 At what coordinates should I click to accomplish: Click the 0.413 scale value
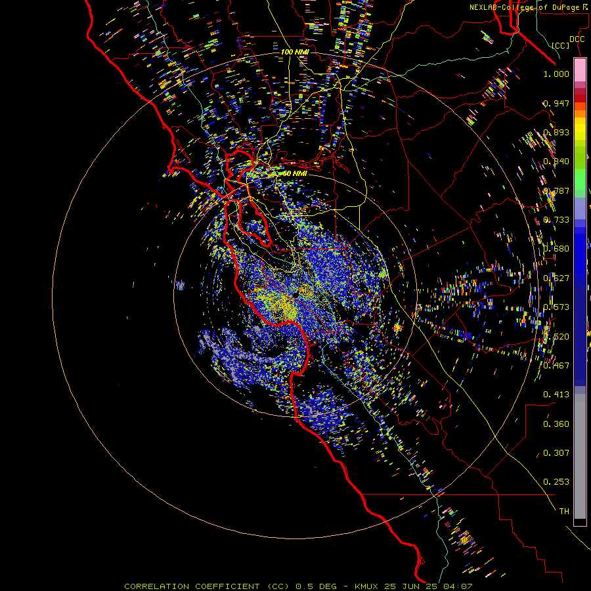556,394
